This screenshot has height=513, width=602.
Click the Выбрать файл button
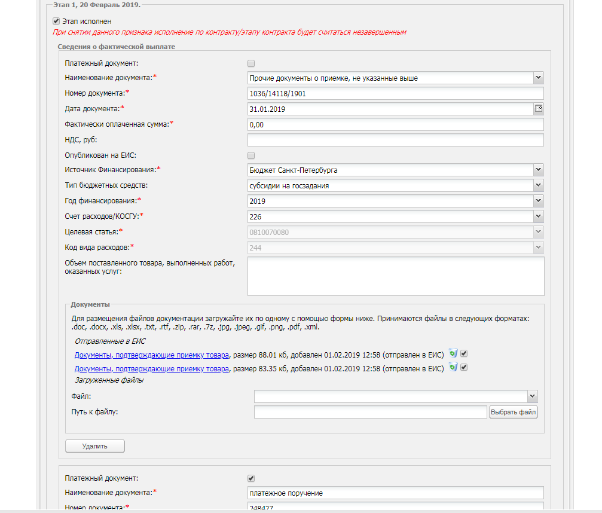pyautogui.click(x=514, y=412)
